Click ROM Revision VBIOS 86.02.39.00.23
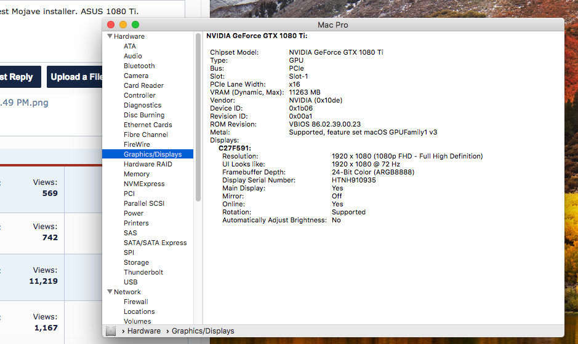Image resolution: width=578 pixels, height=344 pixels. [325, 124]
